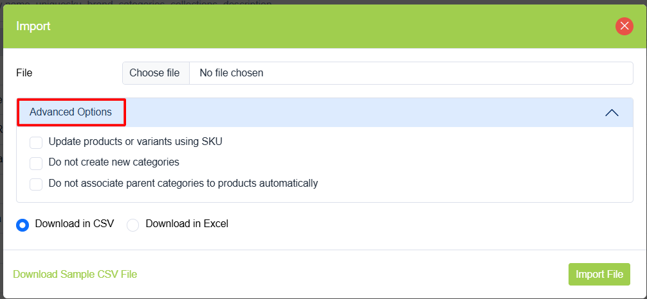Screen dimensions: 647x299
Task: Click 'Do not associate parent categories' label text
Action: point(183,184)
